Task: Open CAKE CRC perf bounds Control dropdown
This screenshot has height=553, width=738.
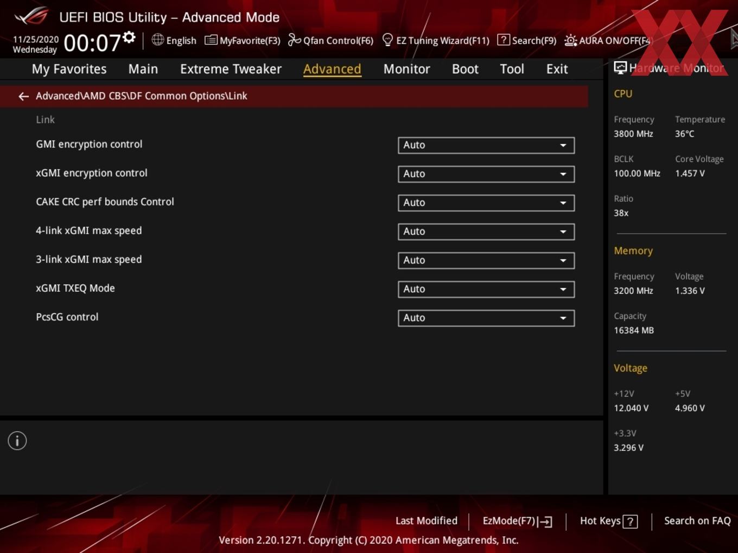Action: [486, 203]
